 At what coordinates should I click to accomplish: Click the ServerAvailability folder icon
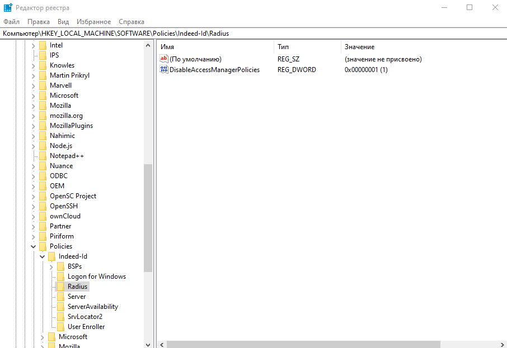tap(60, 307)
